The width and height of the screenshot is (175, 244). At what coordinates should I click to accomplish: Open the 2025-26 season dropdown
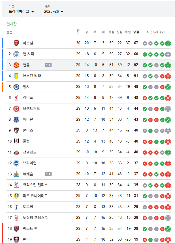tap(54, 12)
